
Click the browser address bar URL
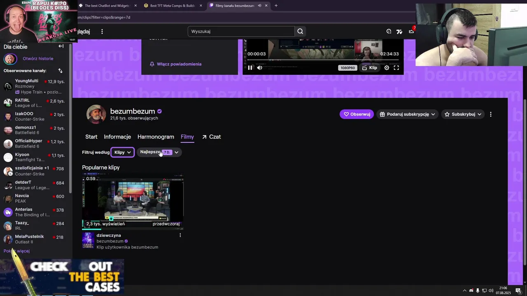pyautogui.click(x=104, y=17)
